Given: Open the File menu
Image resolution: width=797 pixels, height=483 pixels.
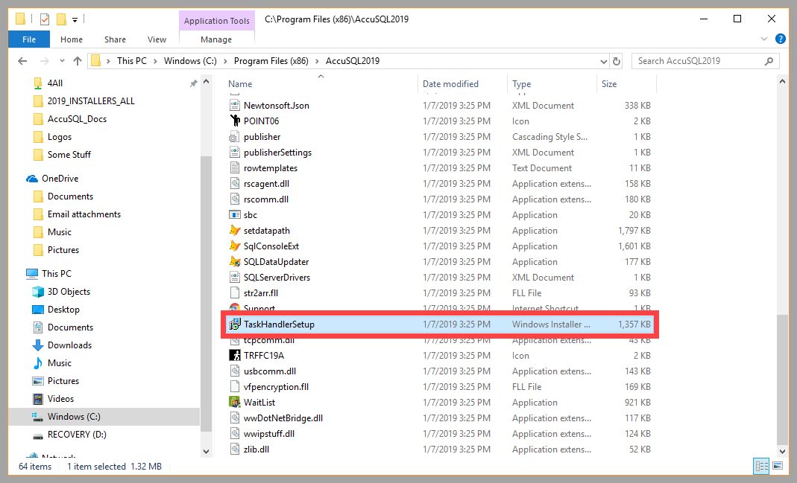Looking at the screenshot, I should coord(29,39).
